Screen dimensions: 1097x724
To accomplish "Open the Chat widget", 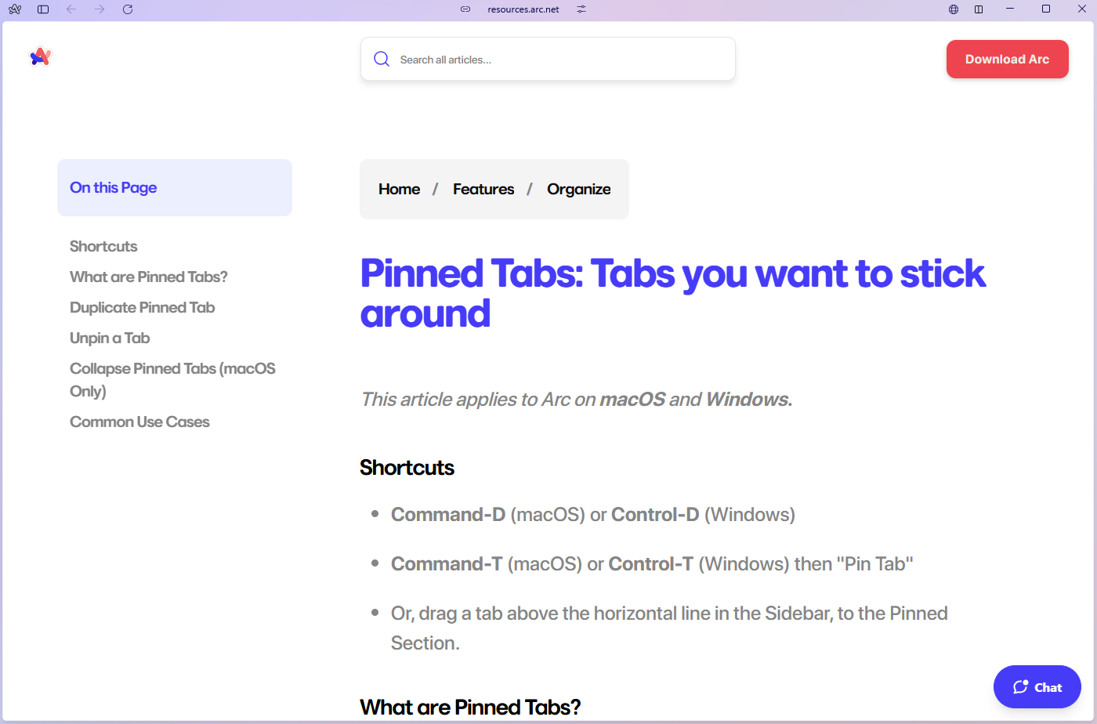I will [x=1037, y=687].
